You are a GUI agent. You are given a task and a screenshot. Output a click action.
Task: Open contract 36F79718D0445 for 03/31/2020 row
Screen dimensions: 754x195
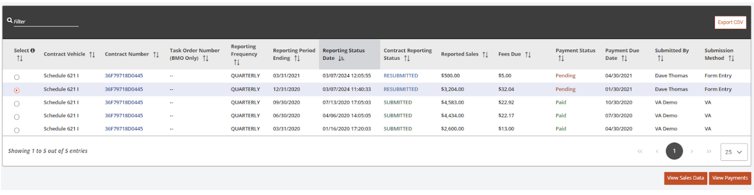tap(124, 129)
